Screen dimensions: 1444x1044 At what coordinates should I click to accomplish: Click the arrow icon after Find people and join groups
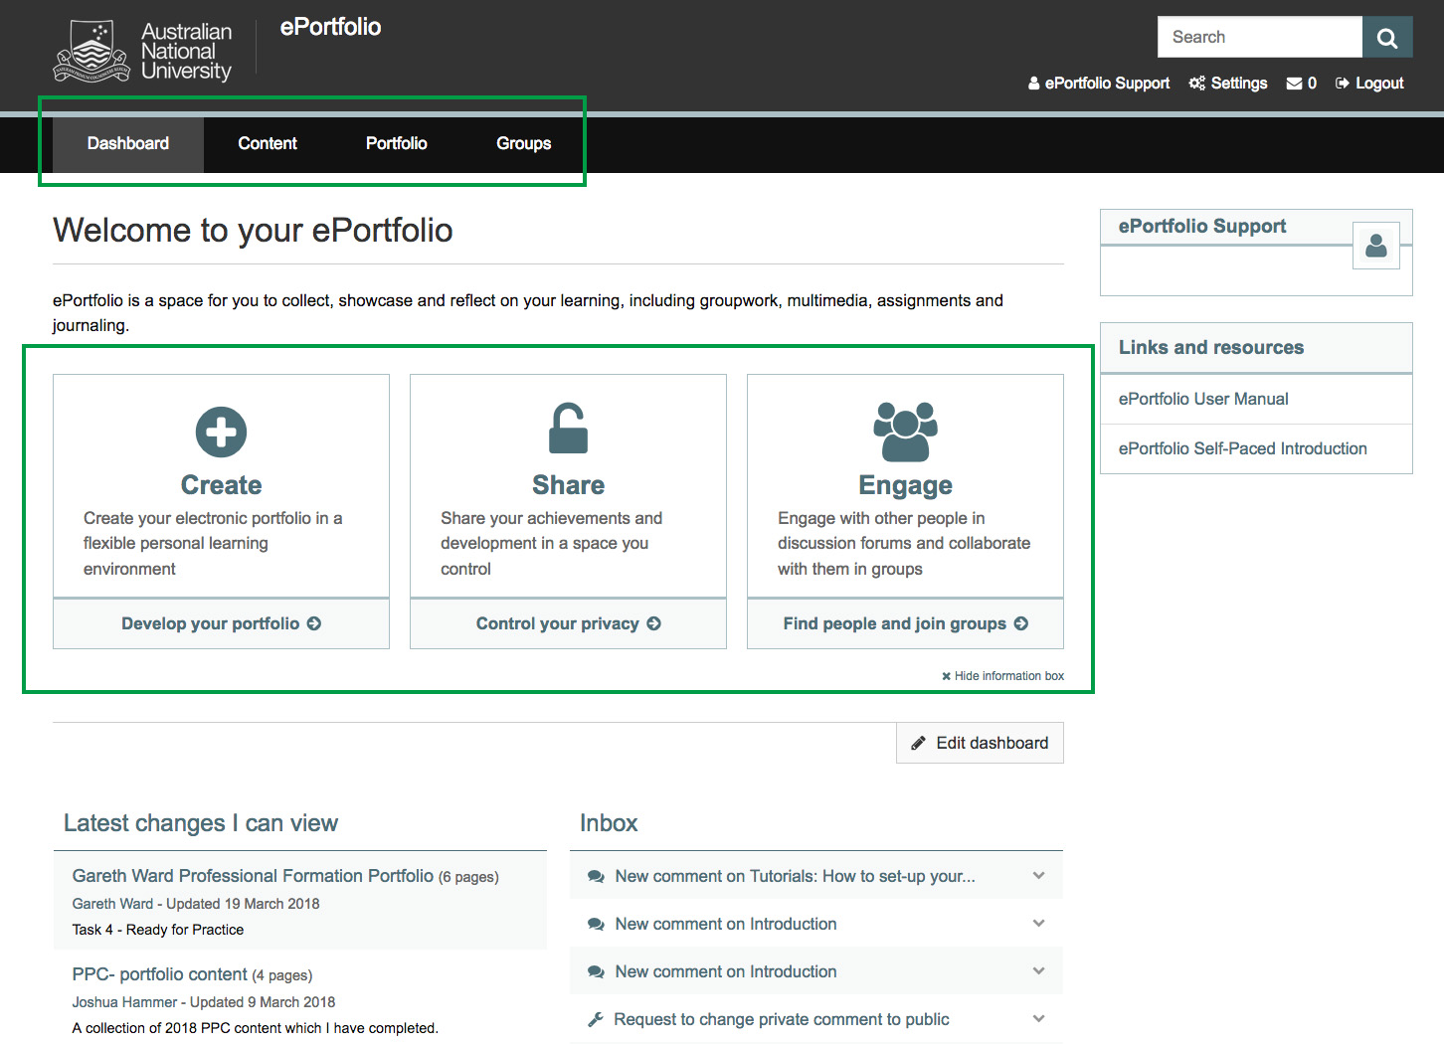1020,623
